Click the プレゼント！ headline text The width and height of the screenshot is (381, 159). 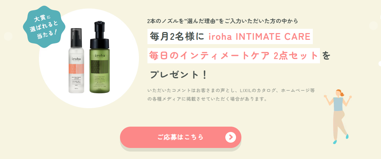pyautogui.click(x=179, y=75)
